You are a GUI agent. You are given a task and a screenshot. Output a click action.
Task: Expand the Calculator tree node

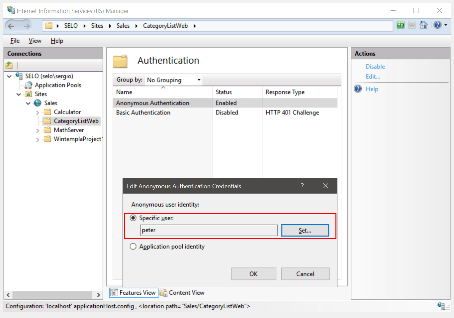[38, 112]
